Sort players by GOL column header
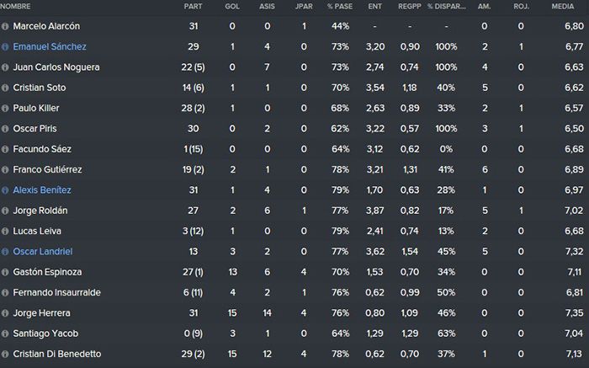The width and height of the screenshot is (589, 368). (x=232, y=7)
